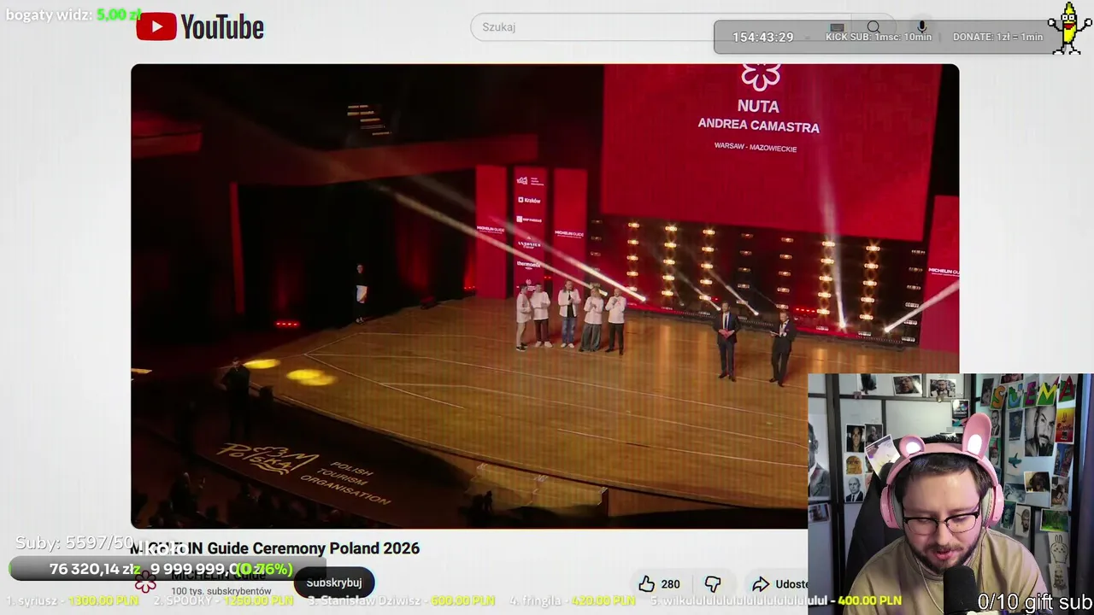
Task: Click the 'NUTA' restaurant name in the video
Action: pos(758,107)
